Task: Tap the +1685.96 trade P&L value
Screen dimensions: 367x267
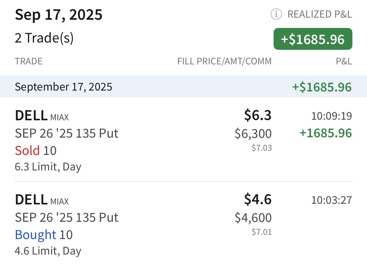Action: click(x=326, y=133)
